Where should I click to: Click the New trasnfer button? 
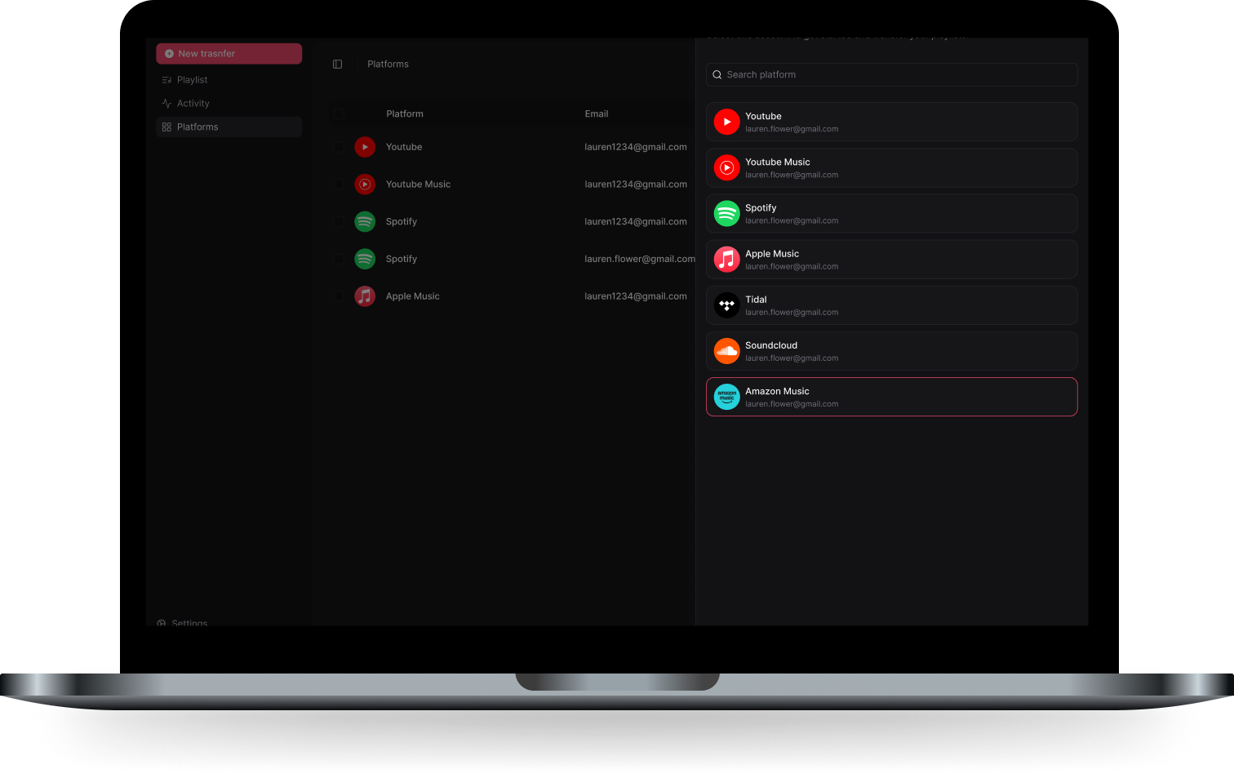tap(229, 53)
